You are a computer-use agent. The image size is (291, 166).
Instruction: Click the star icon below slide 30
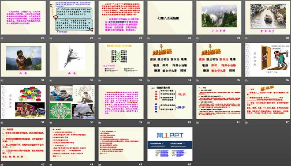click(246, 38)
